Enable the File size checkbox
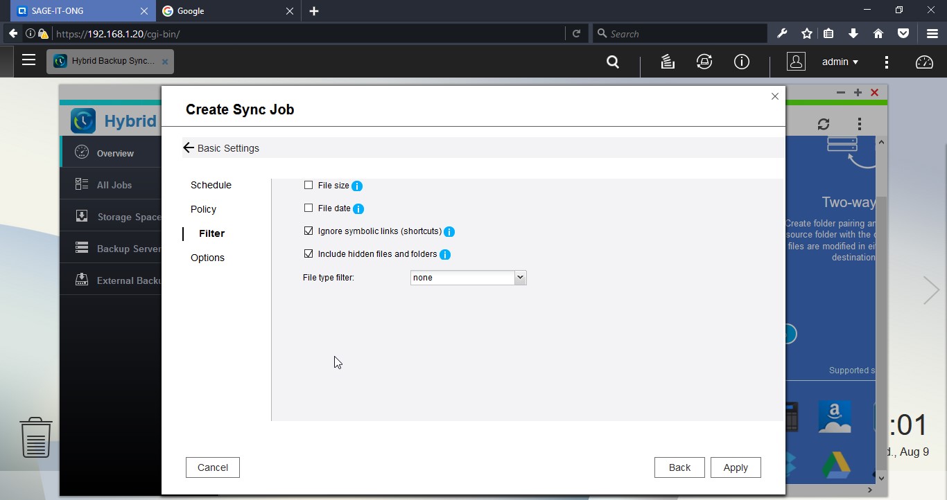The height and width of the screenshot is (500, 947). point(309,186)
